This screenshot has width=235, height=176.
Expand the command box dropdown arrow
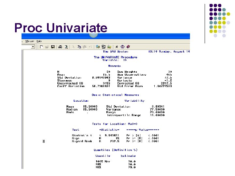pos(33,47)
